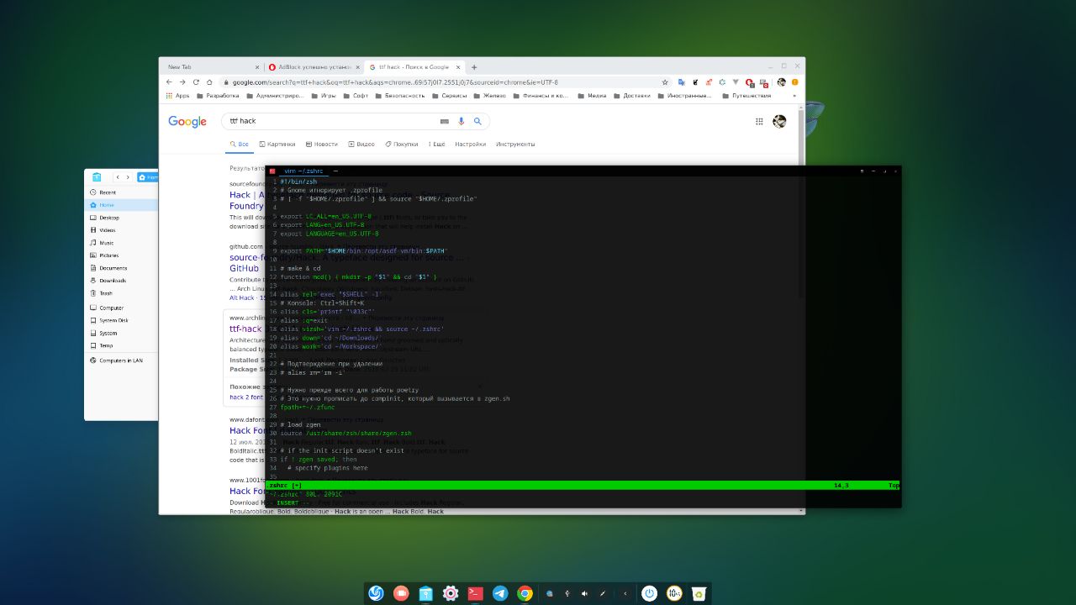1076x605 pixels.
Task: Open the Путешествия bookmarks folder
Action: (x=746, y=96)
